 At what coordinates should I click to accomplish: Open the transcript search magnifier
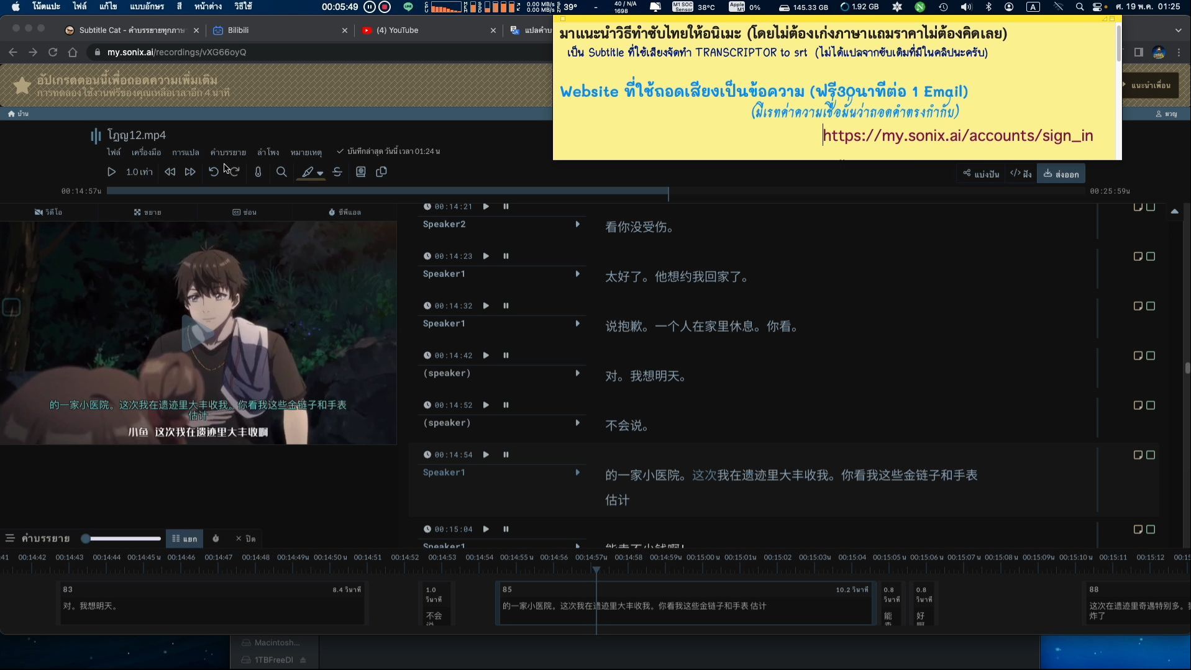(281, 172)
